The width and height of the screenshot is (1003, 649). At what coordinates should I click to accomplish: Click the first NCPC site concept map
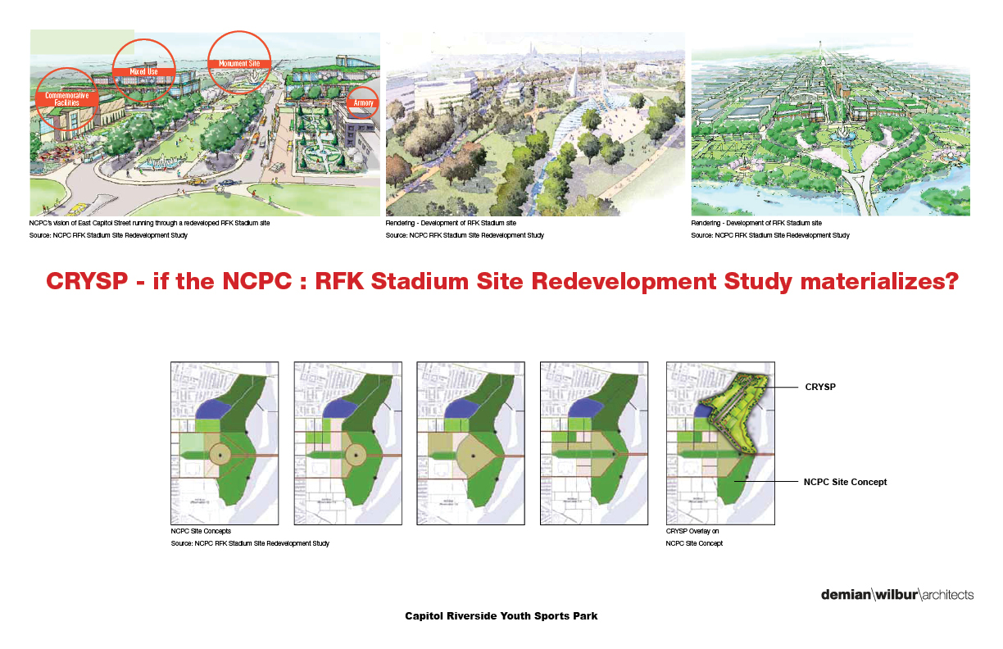point(225,443)
